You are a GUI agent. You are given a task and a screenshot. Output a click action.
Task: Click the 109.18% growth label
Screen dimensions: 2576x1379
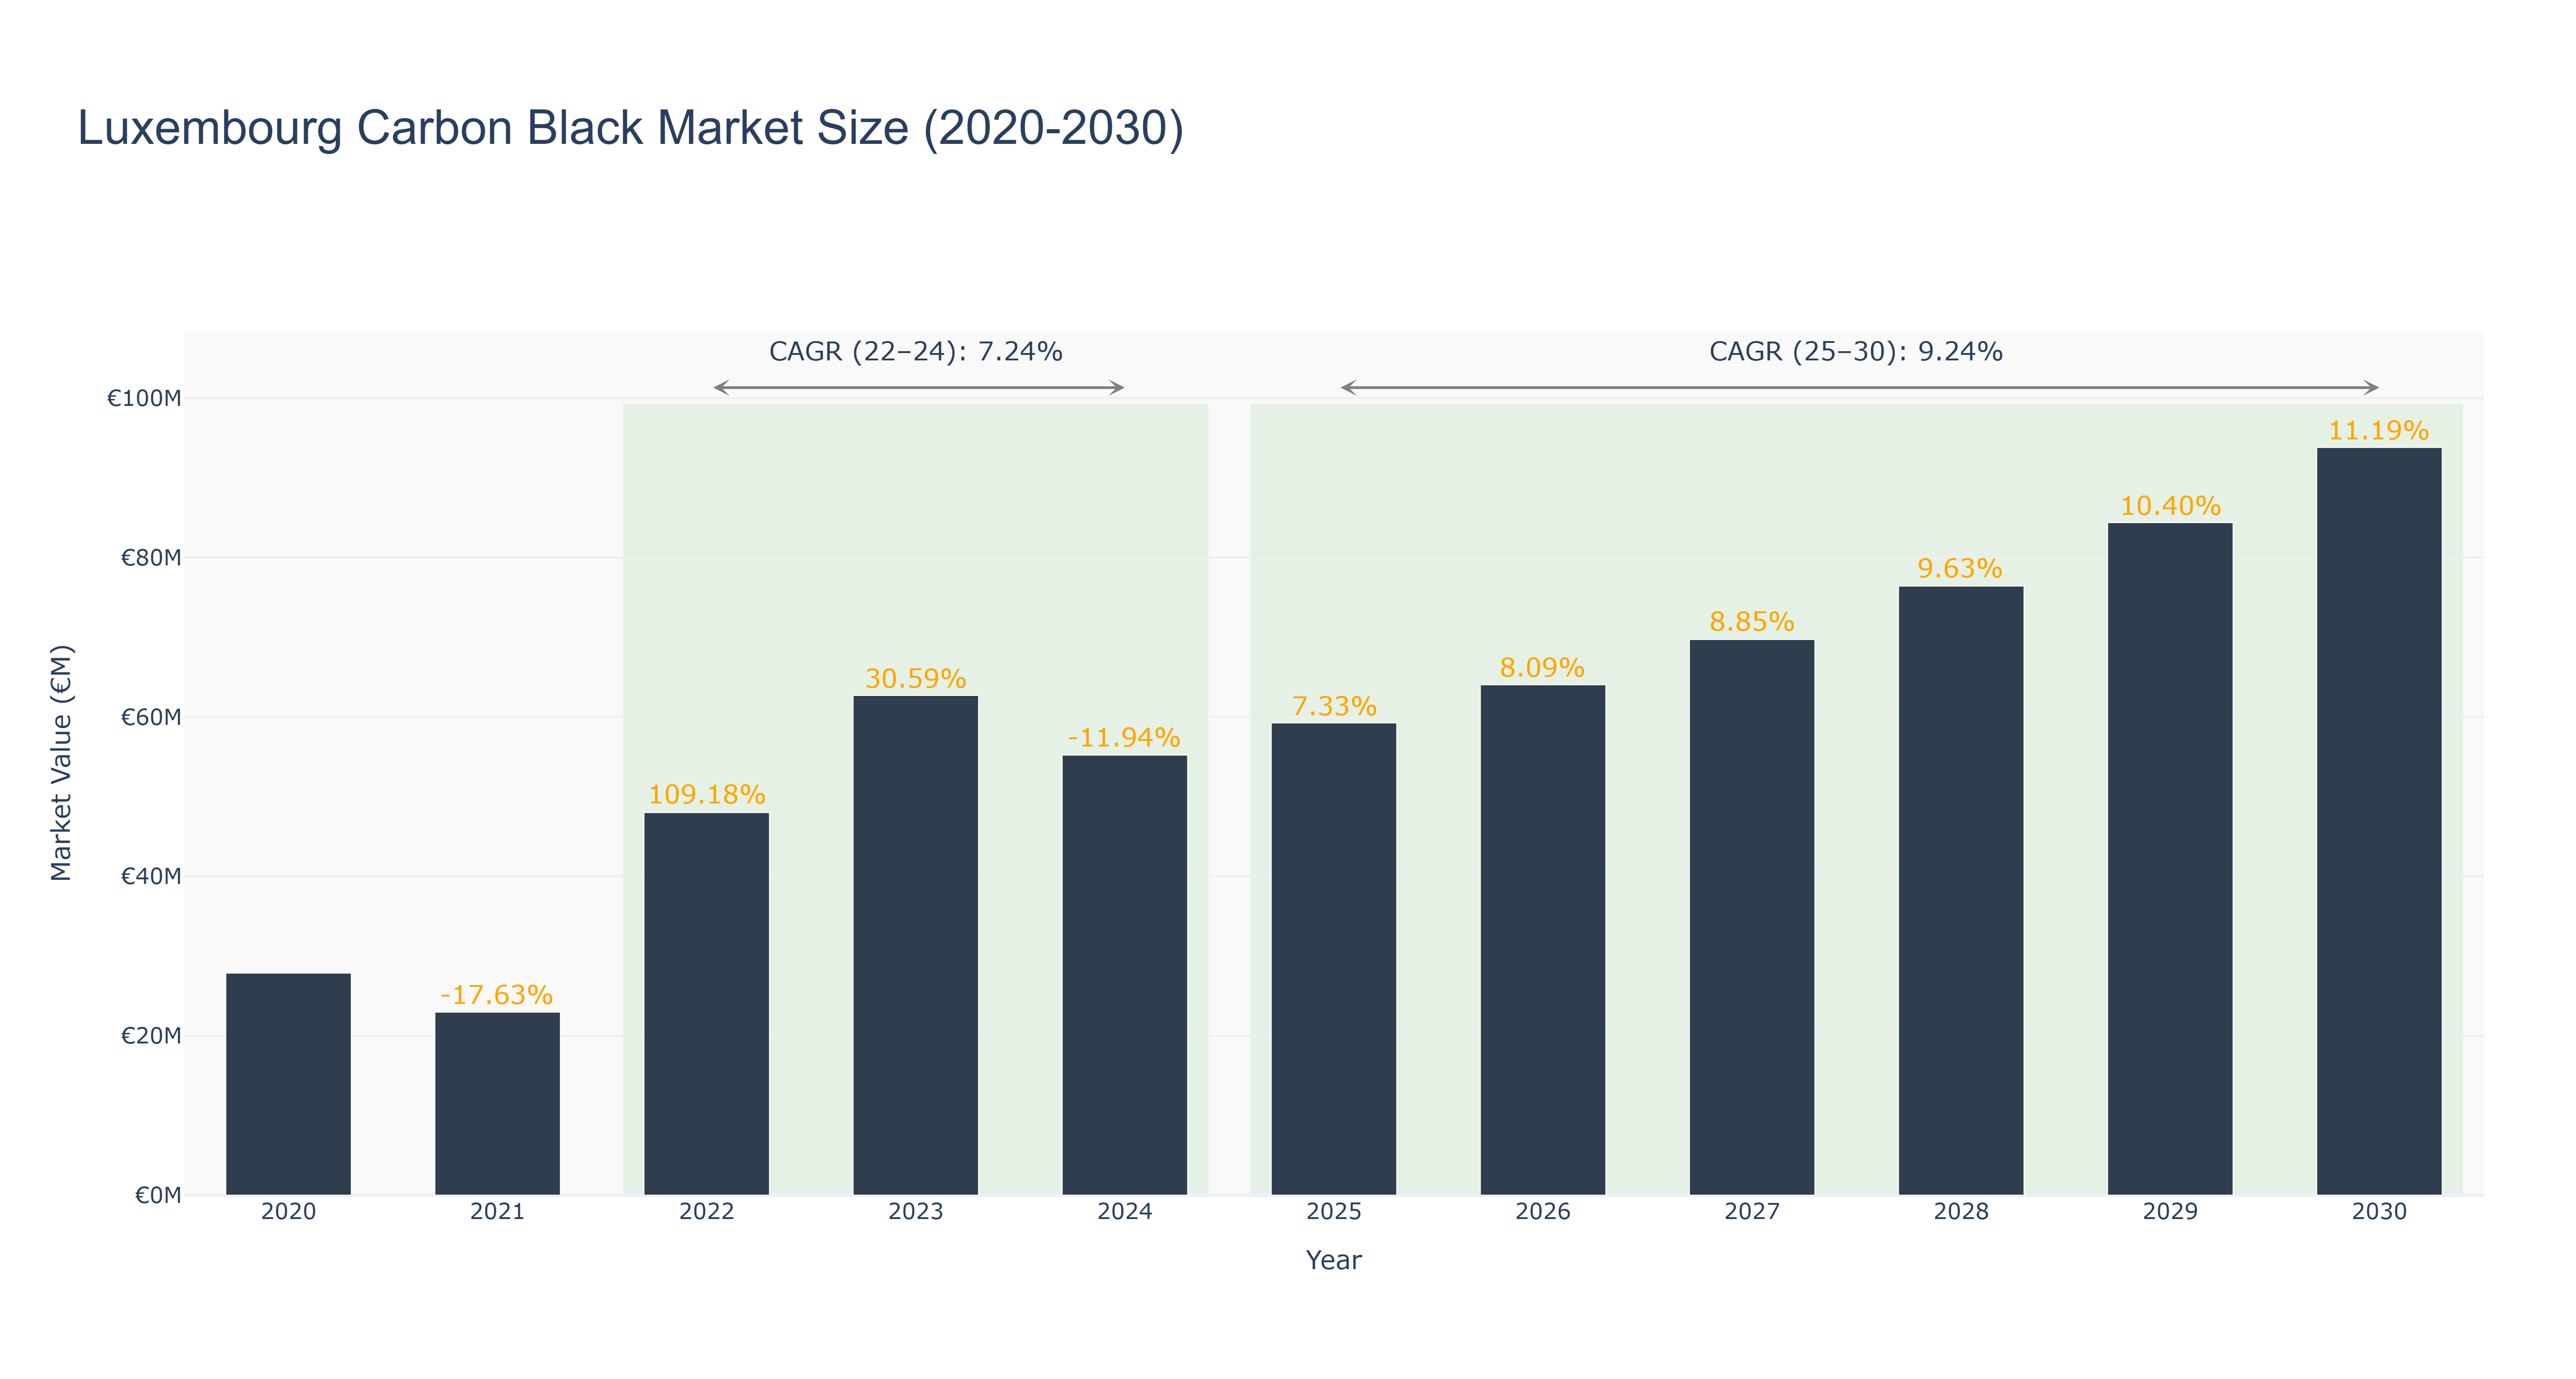point(706,794)
